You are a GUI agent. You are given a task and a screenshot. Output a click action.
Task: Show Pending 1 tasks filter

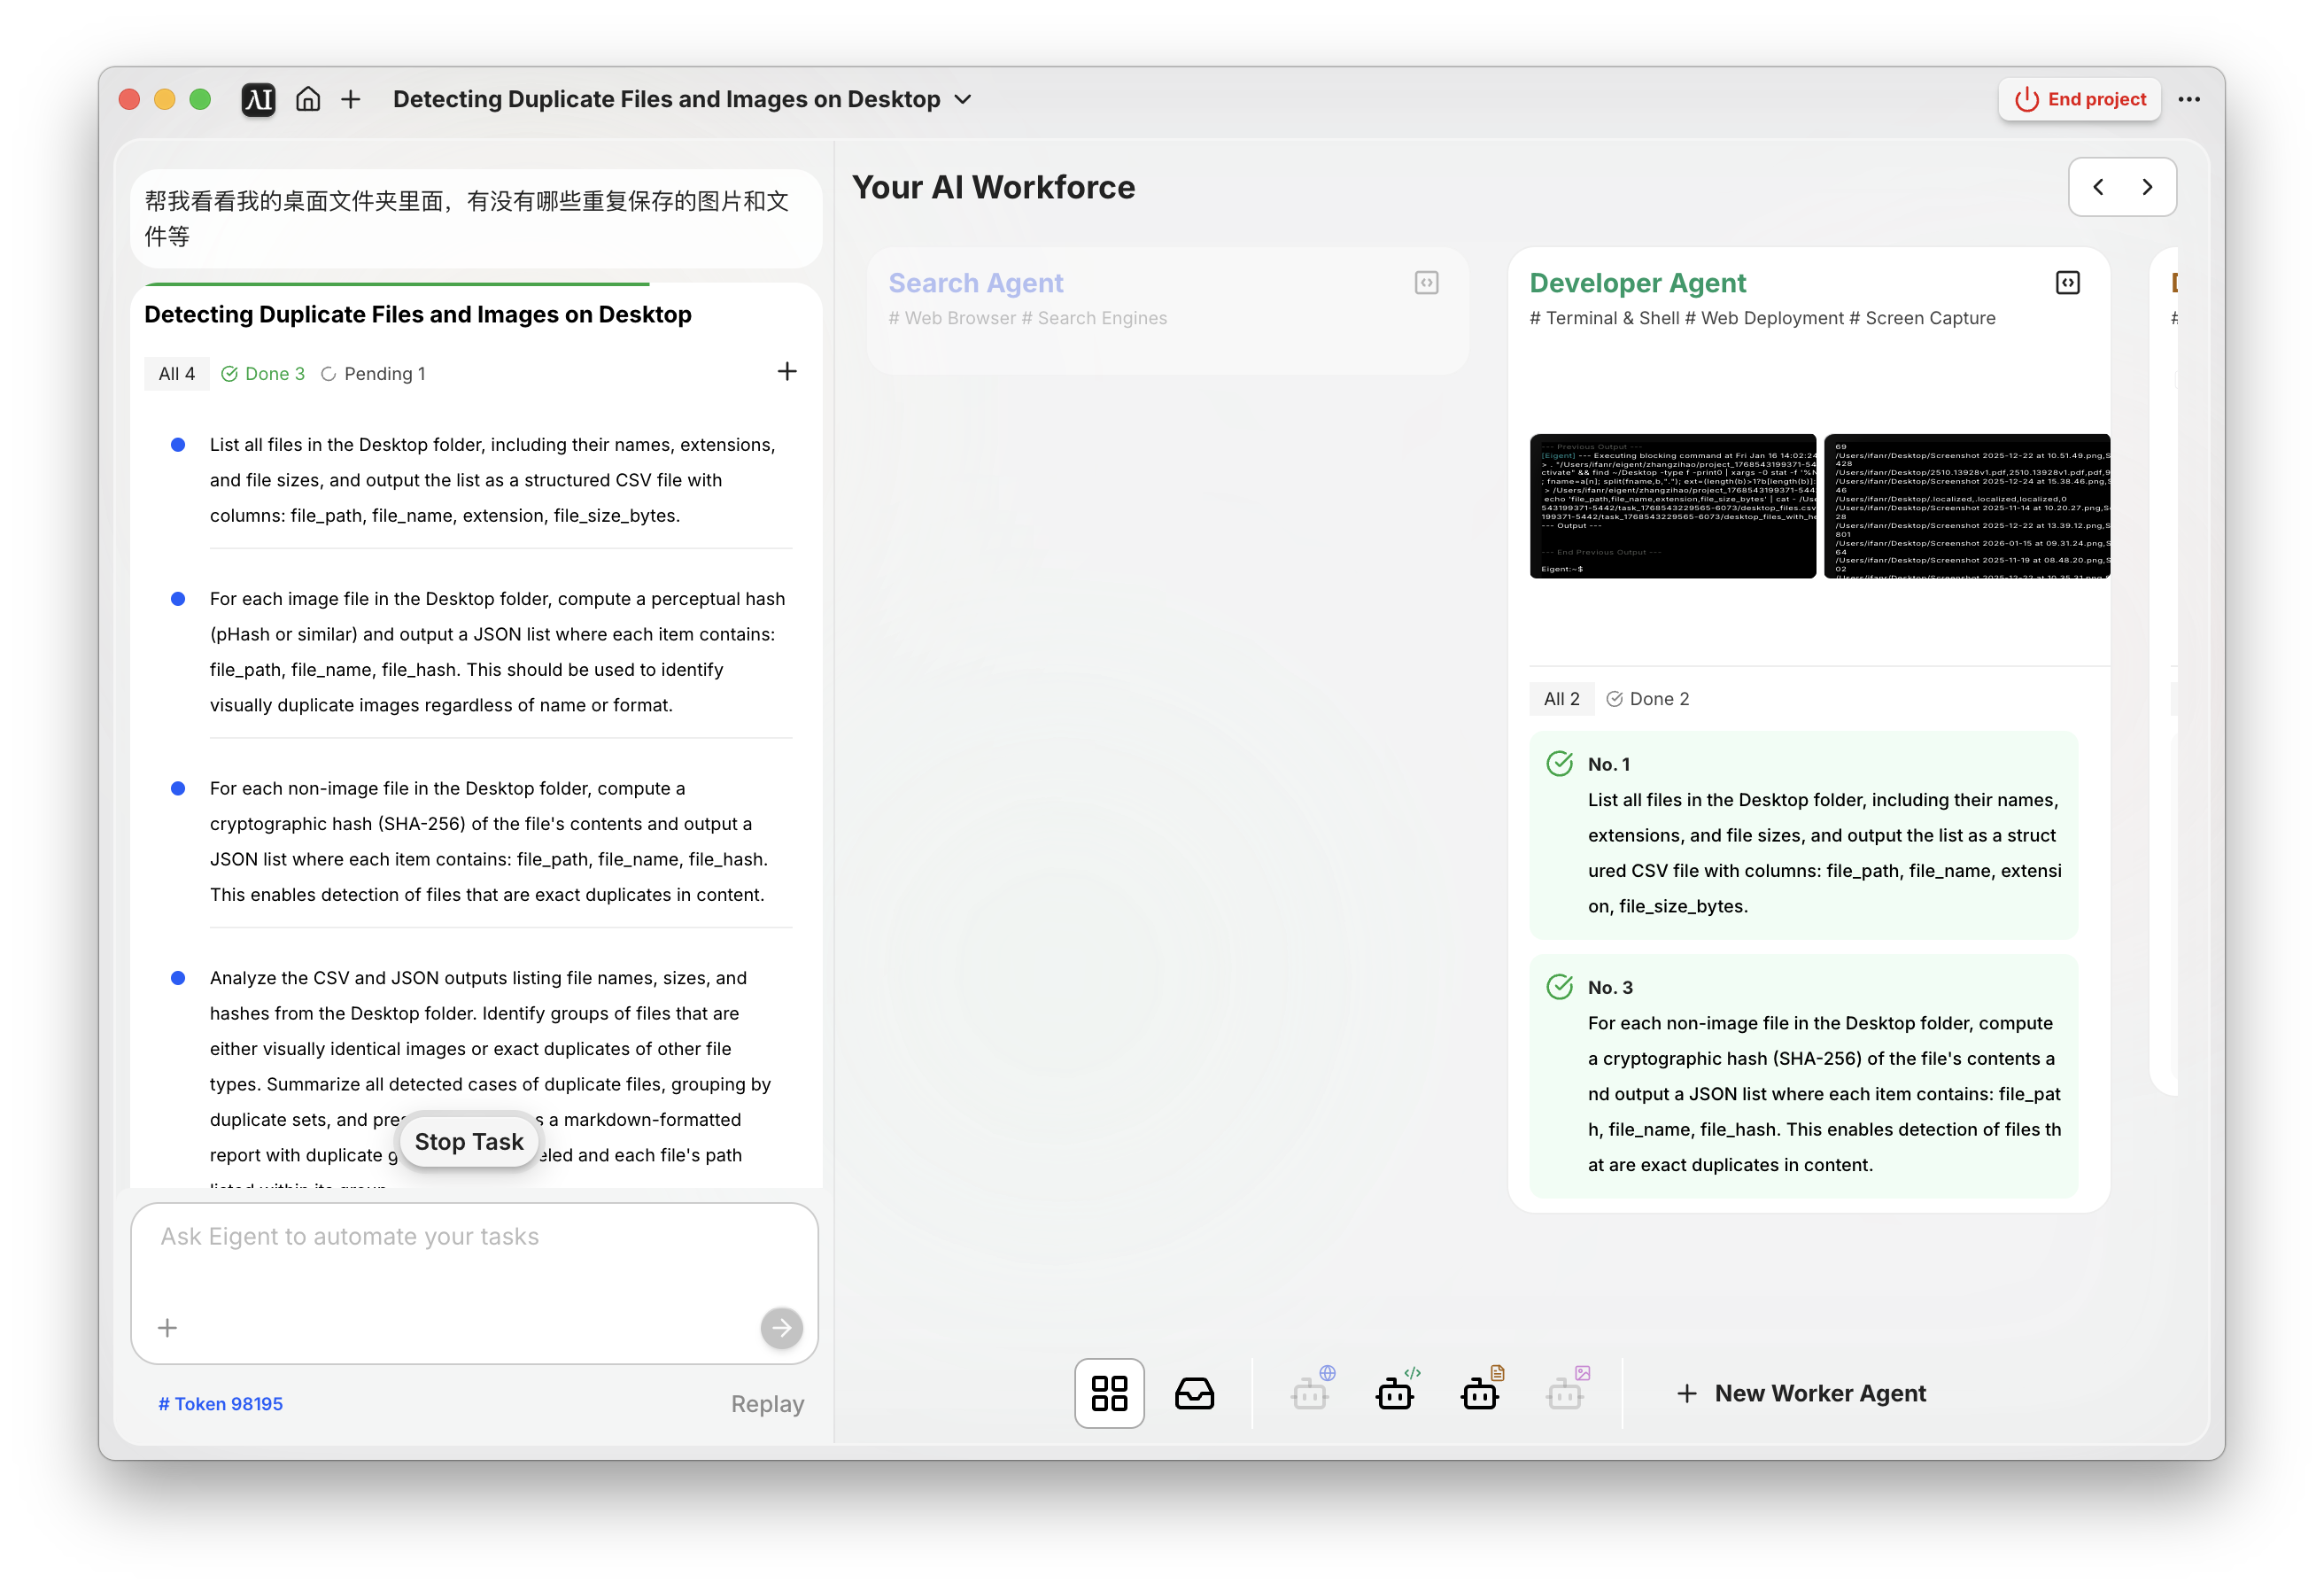373,373
